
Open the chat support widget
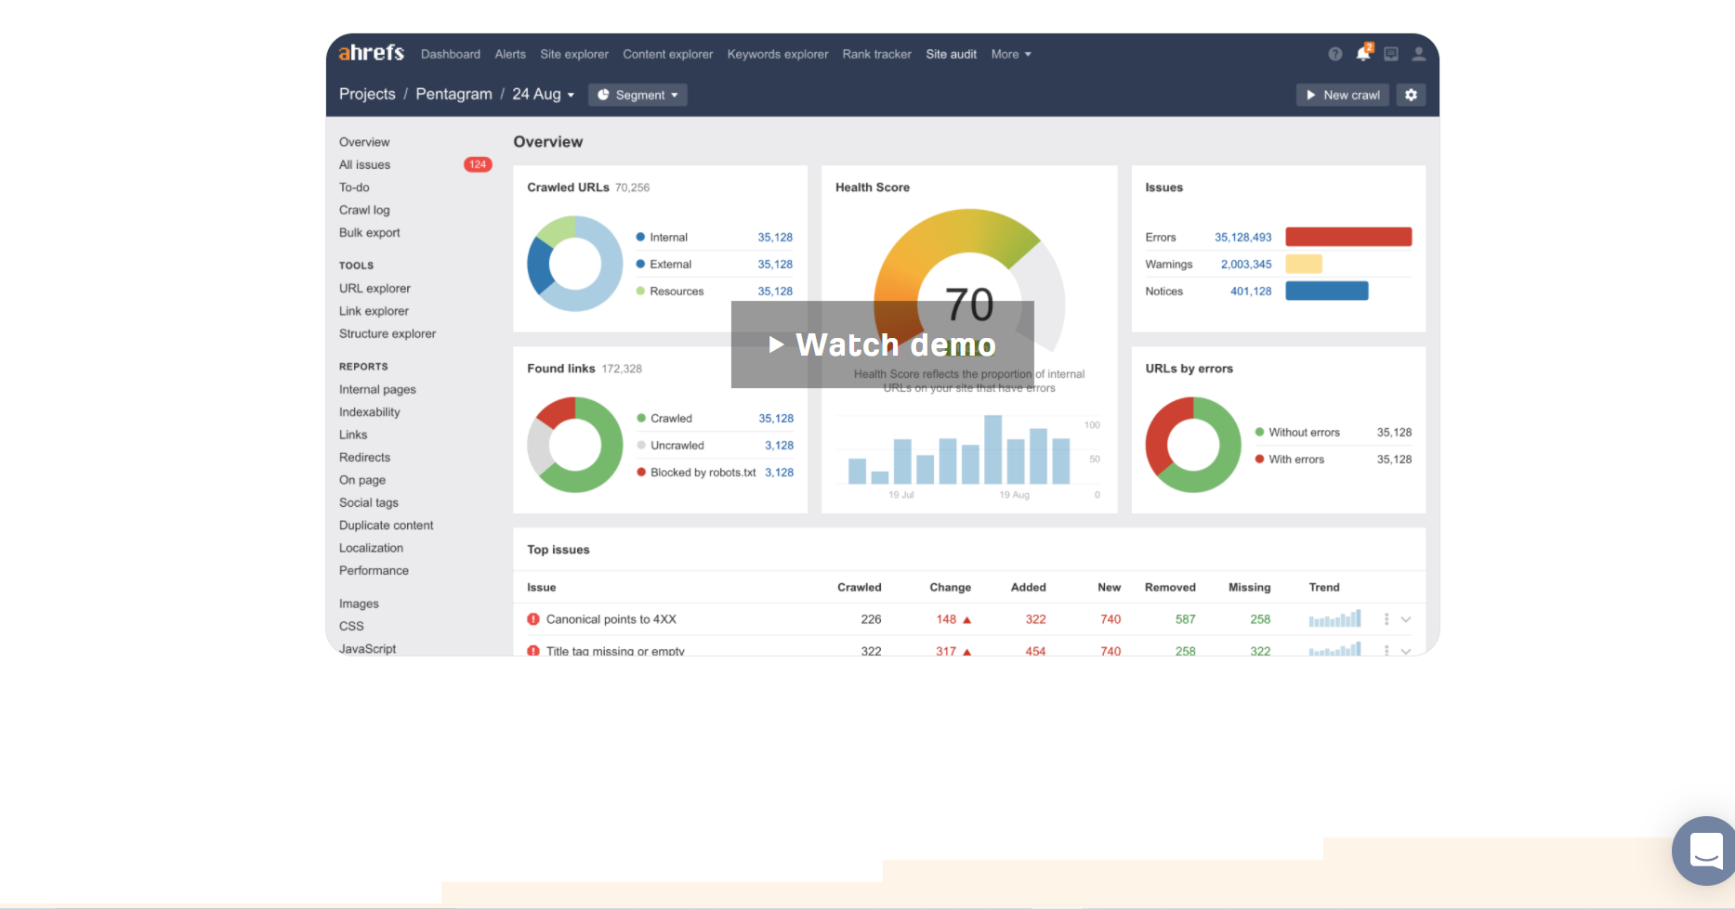[1705, 850]
